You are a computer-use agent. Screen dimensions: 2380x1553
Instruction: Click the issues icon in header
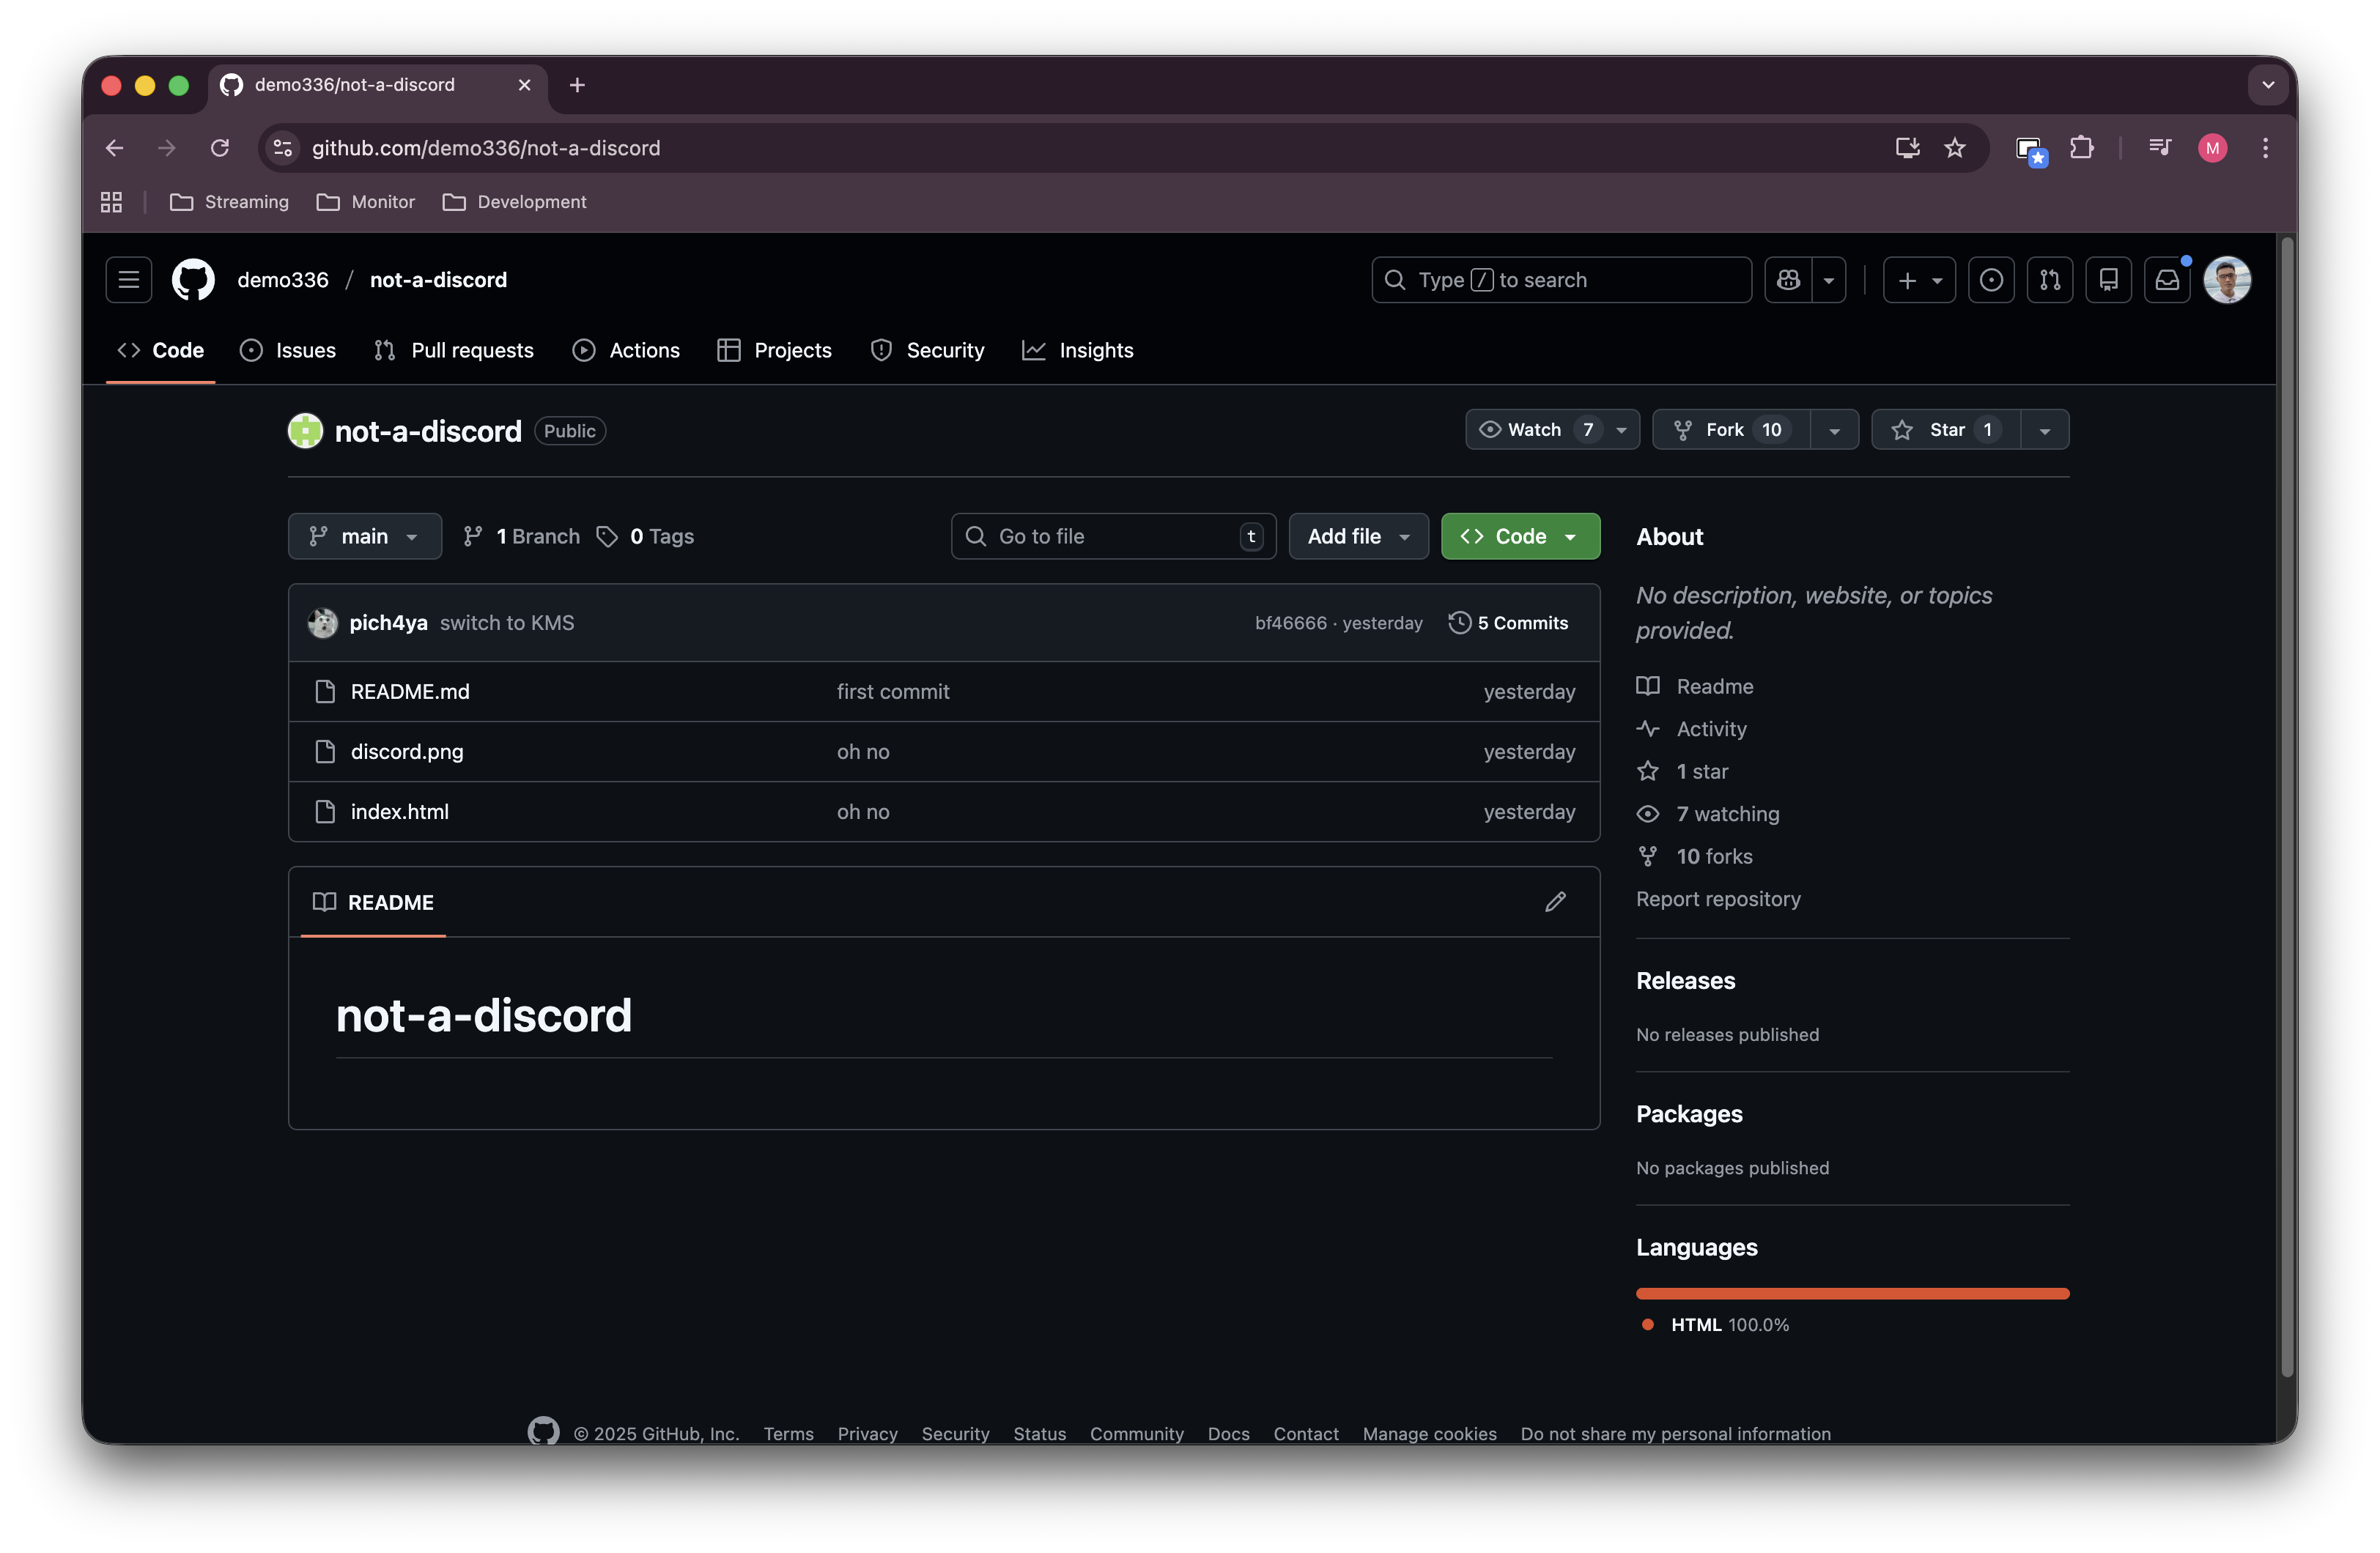pyautogui.click(x=1991, y=280)
